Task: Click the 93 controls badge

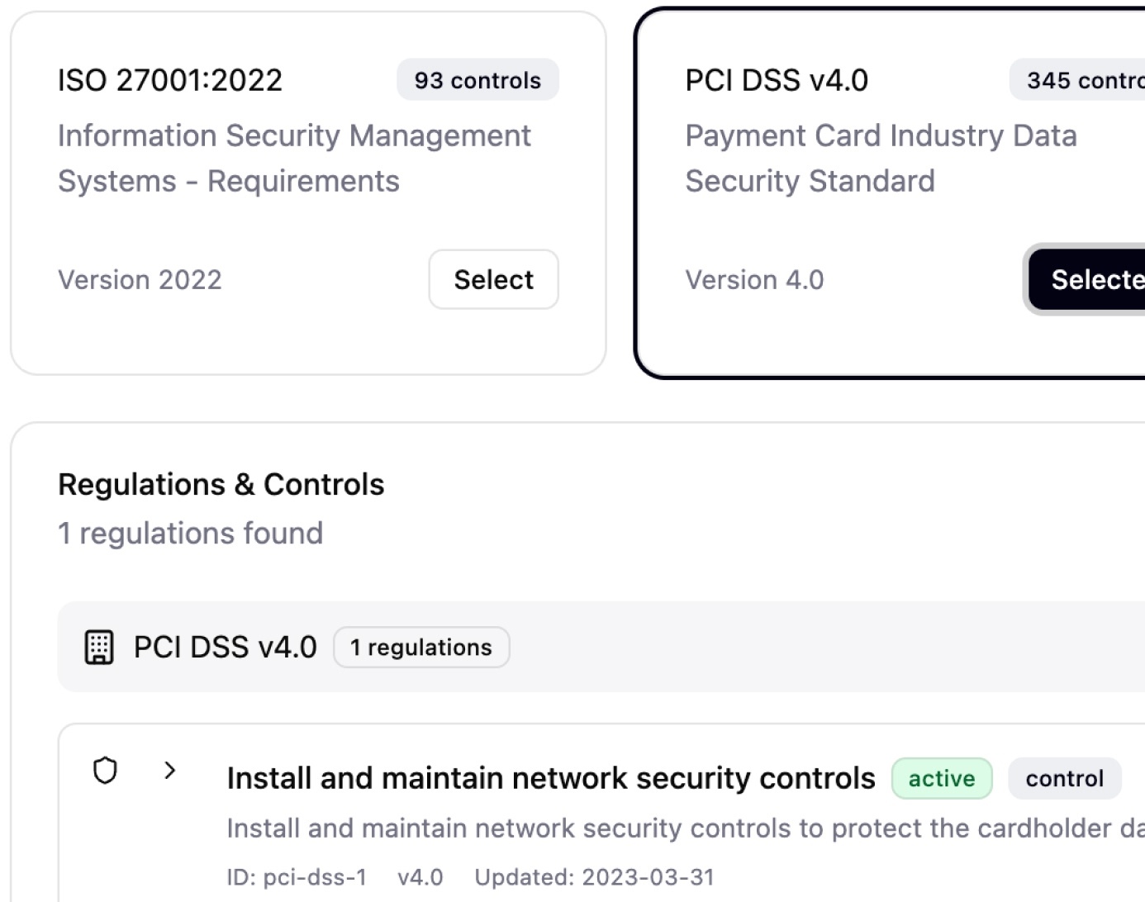Action: point(477,80)
